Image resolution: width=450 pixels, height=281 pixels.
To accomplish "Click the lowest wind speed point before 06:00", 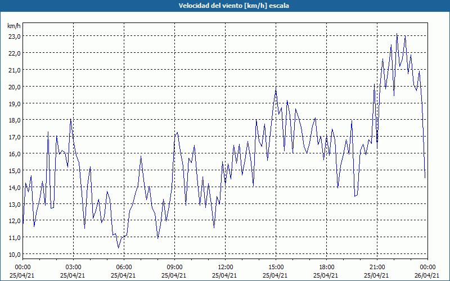I will point(118,248).
